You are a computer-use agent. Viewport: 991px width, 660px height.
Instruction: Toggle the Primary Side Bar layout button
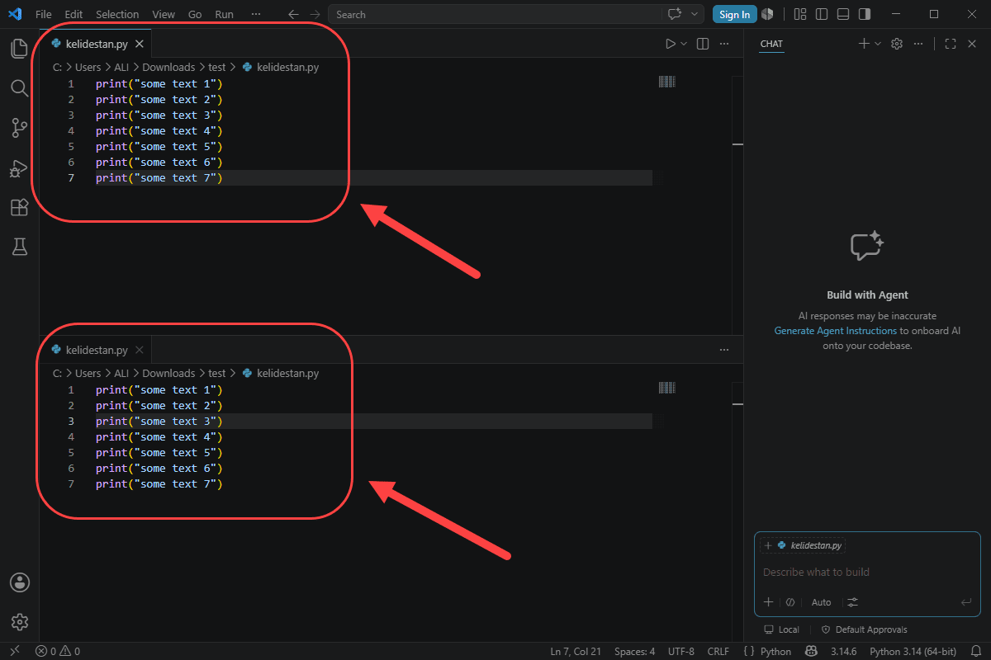pyautogui.click(x=821, y=14)
